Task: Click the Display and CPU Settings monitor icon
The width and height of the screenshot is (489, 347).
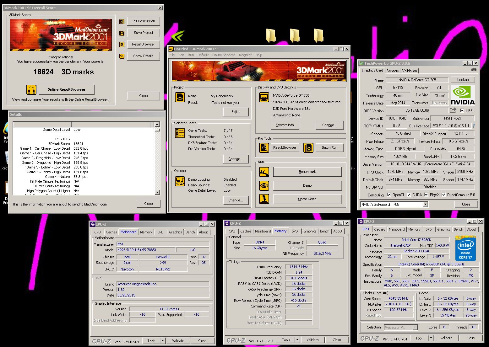Action: 264,97
